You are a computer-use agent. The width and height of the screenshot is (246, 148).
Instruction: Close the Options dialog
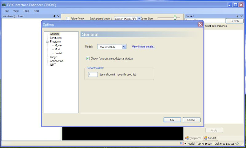(200, 24)
